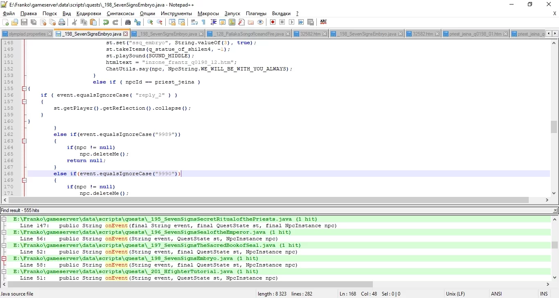Collapse _198_SevenSignsEmbryo search result group
The height and width of the screenshot is (298, 559).
[x=4, y=259]
